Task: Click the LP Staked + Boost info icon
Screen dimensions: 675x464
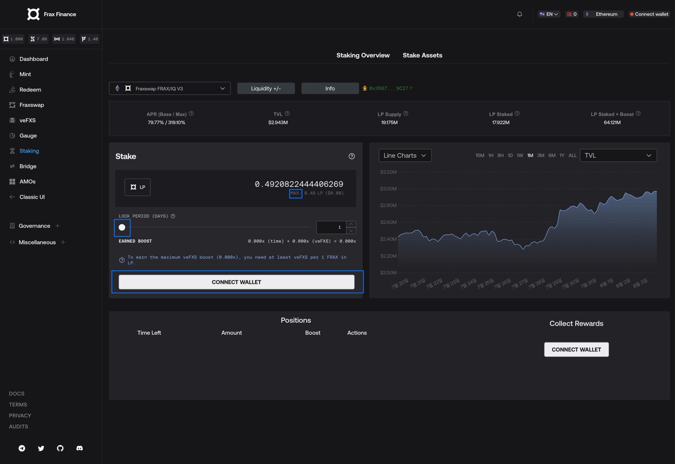Action: coord(638,114)
